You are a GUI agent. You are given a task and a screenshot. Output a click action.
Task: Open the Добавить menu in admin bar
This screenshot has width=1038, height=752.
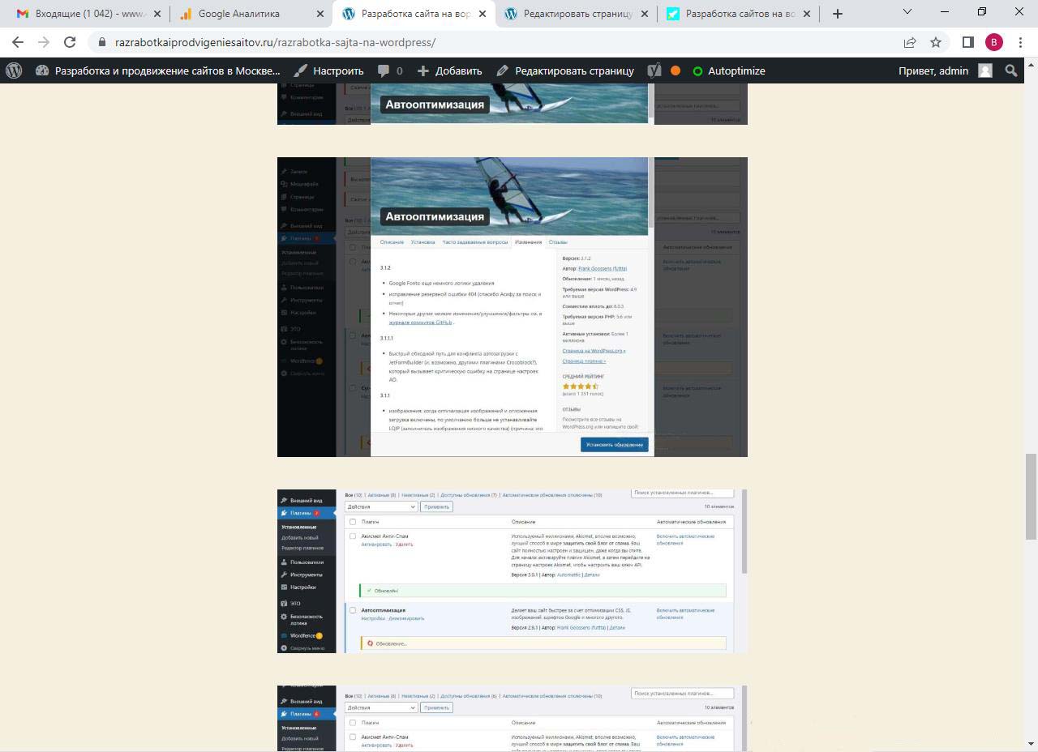(x=449, y=70)
